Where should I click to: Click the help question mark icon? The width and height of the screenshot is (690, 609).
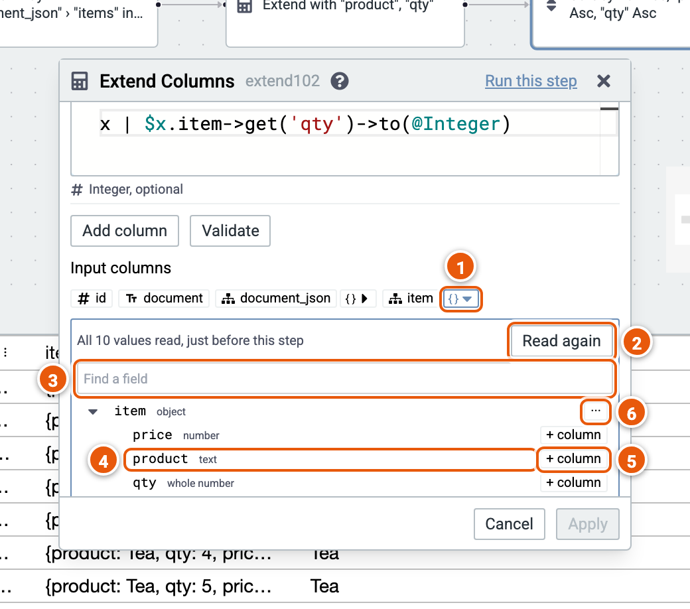[x=340, y=82]
